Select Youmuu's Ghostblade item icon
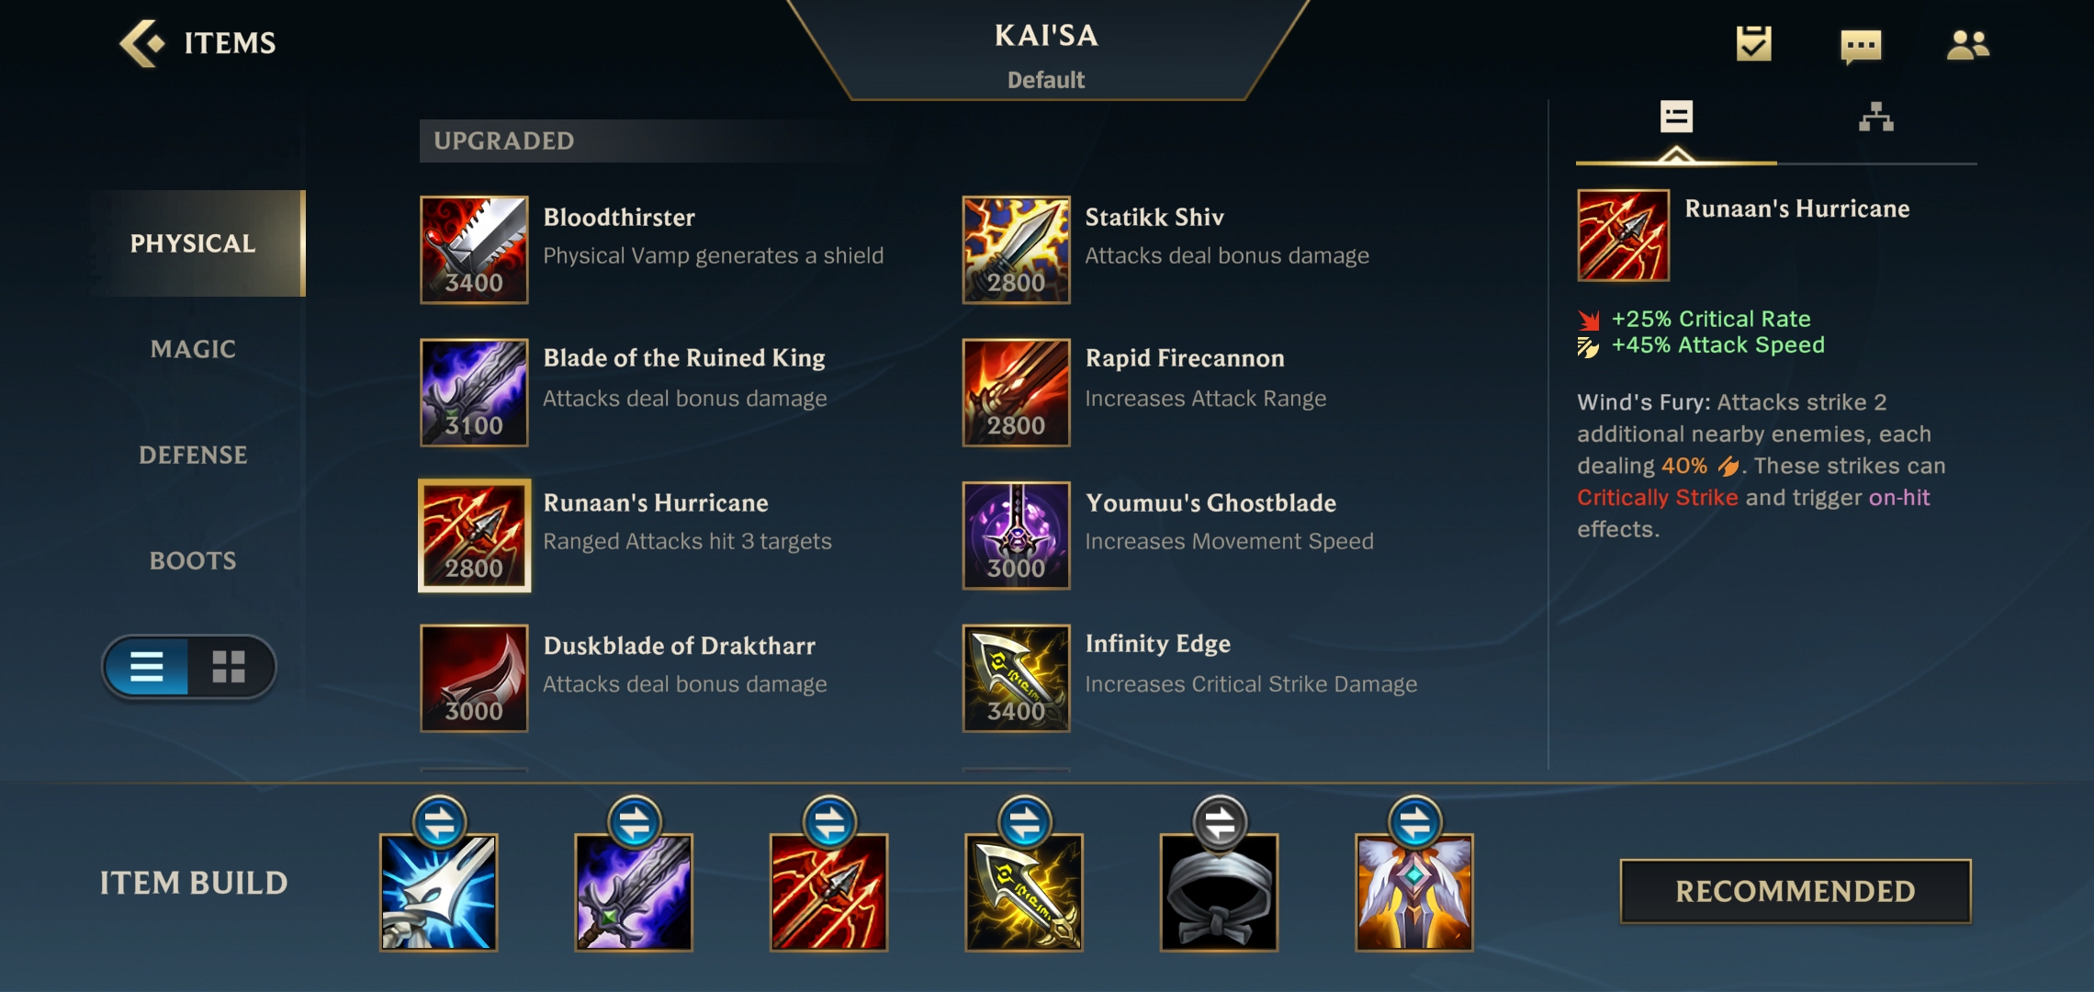The height and width of the screenshot is (992, 2094). [x=1016, y=535]
